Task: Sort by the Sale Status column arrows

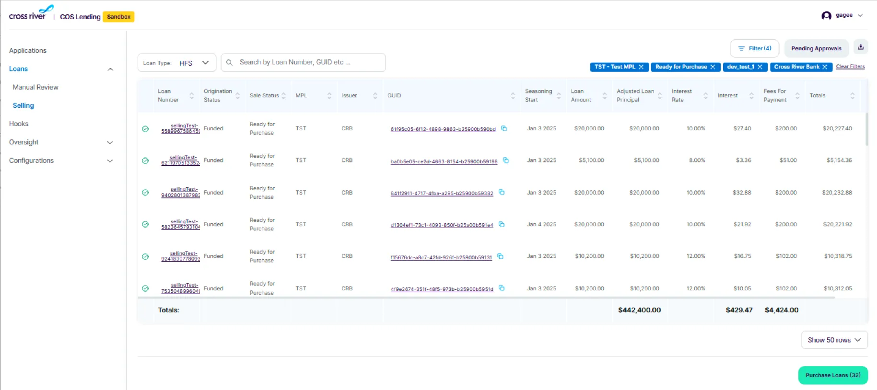Action: (283, 95)
